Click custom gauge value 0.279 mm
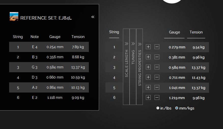This screenshot has width=223, height=129. tap(177, 47)
